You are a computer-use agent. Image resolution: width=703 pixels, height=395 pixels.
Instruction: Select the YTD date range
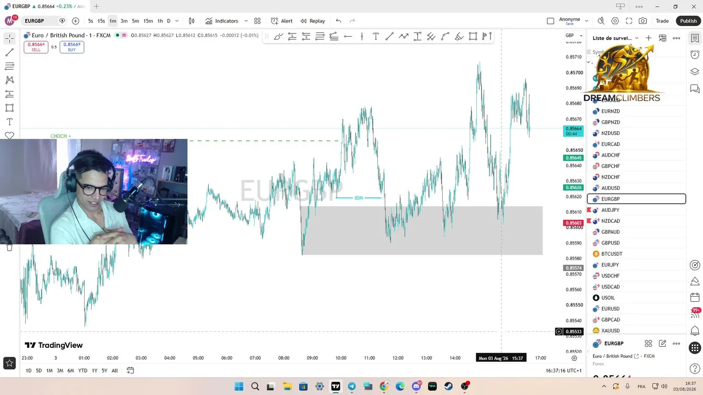tap(82, 371)
